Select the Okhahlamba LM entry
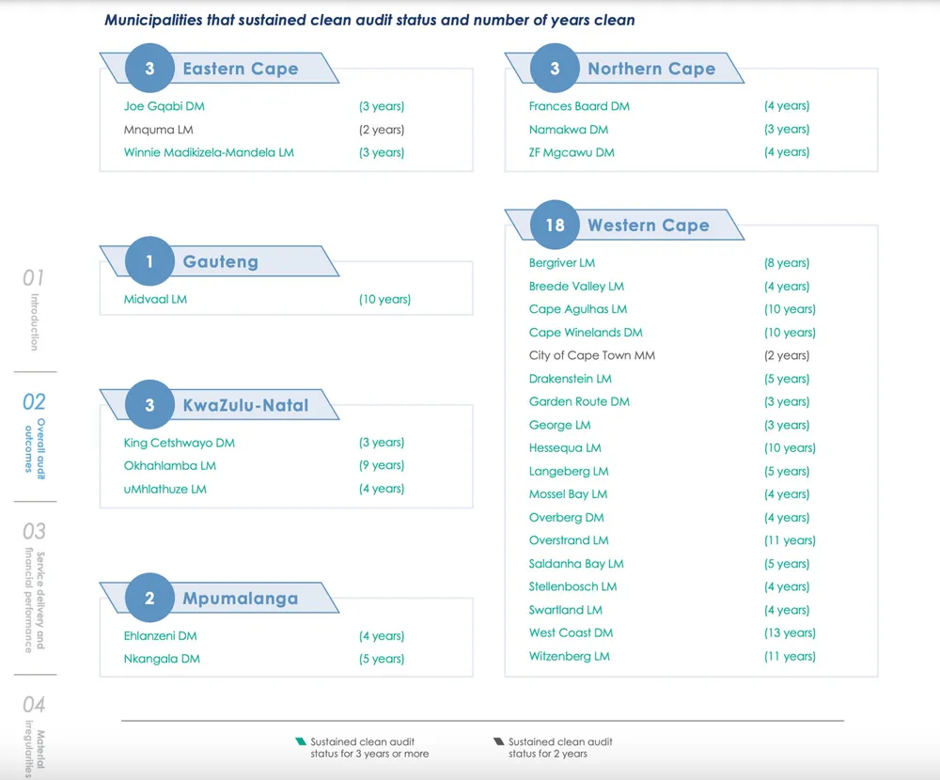The width and height of the screenshot is (940, 780). [x=169, y=466]
